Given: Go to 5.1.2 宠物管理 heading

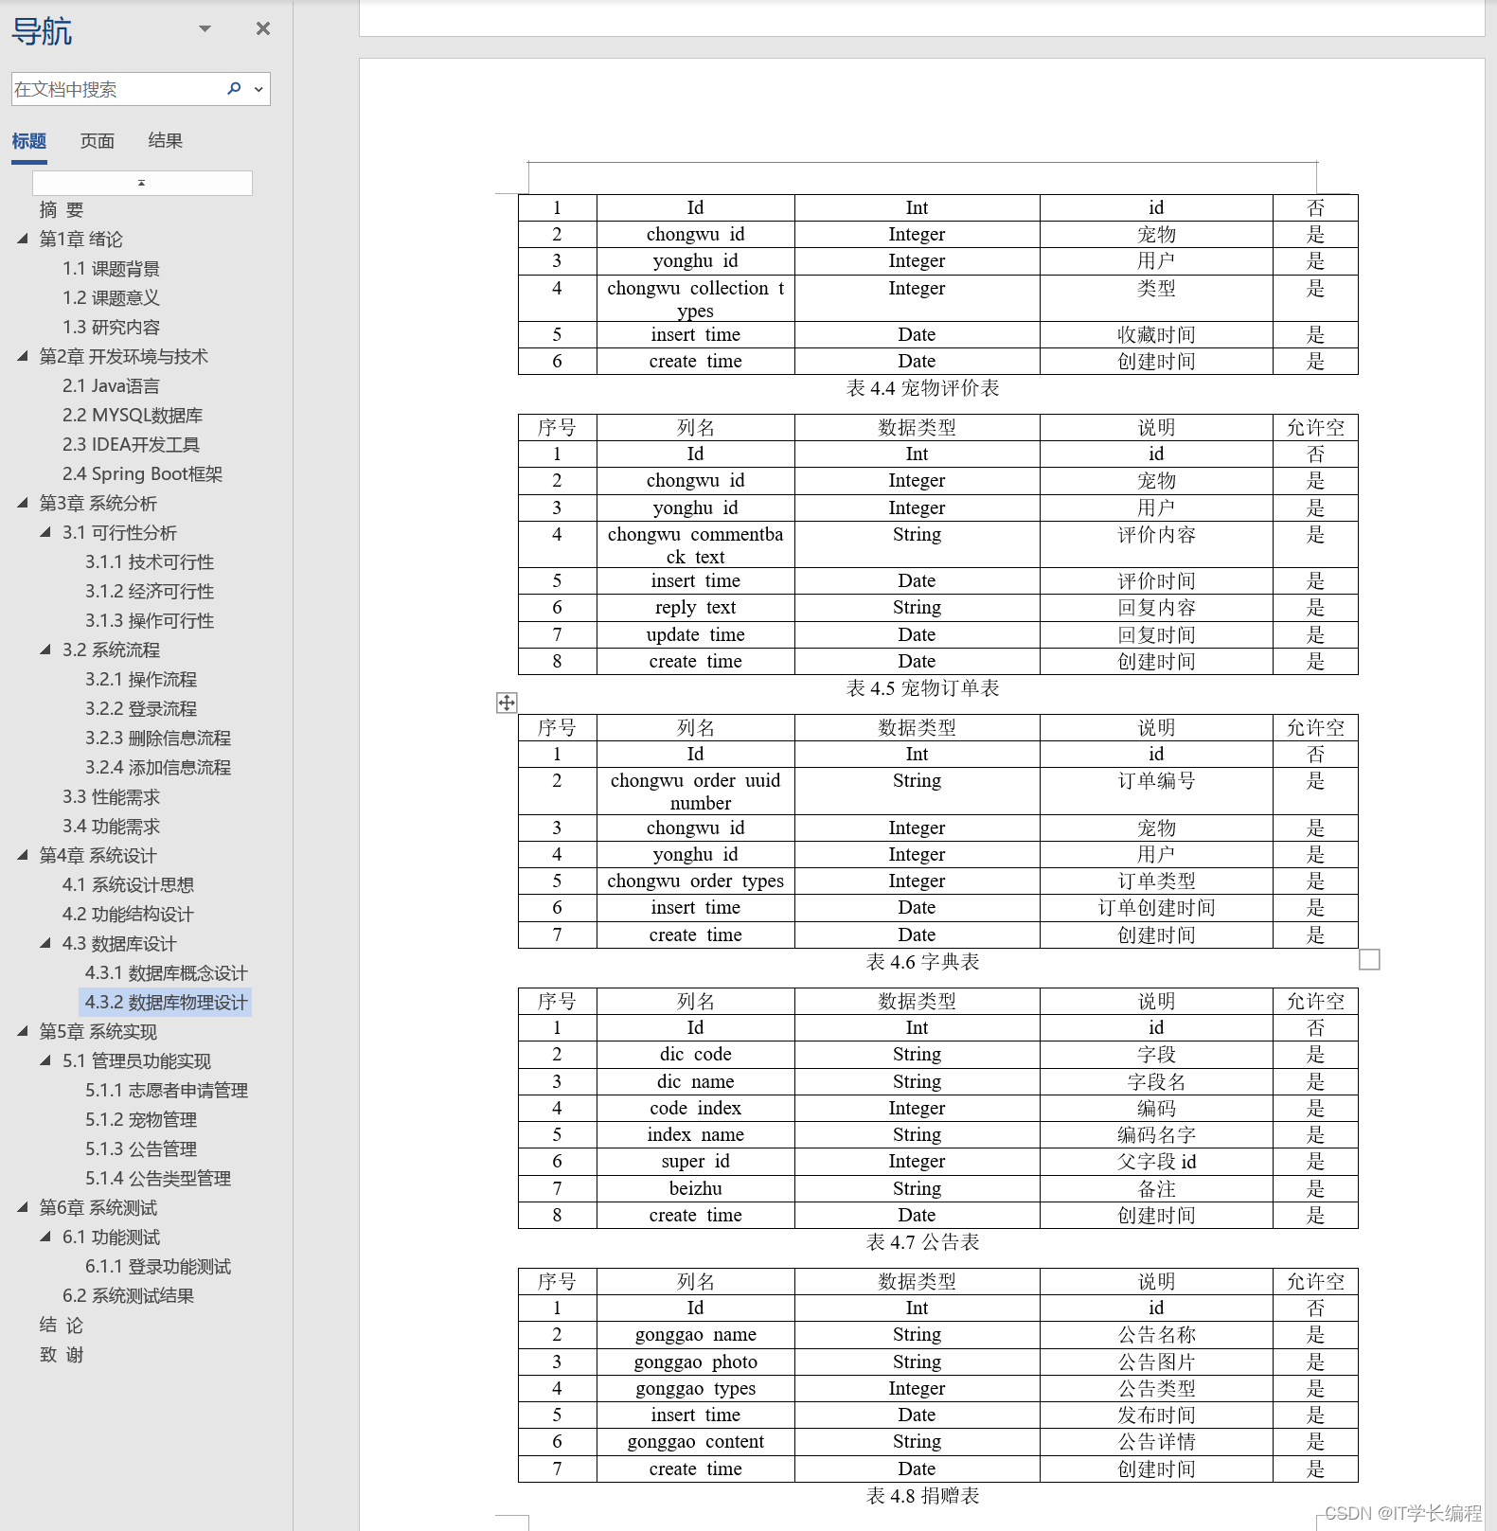Looking at the screenshot, I should point(141,1120).
